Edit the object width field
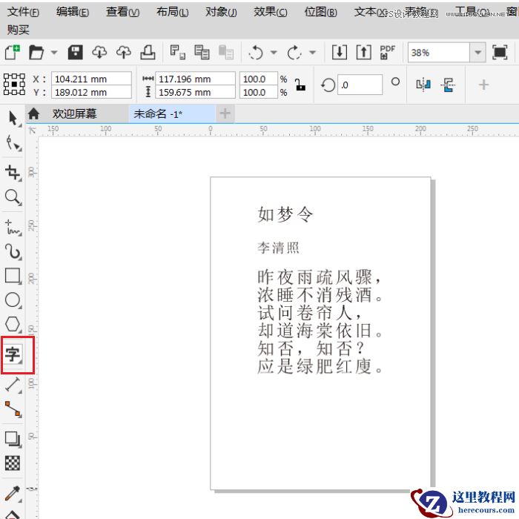Viewport: 519px width, 519px height. coord(195,79)
